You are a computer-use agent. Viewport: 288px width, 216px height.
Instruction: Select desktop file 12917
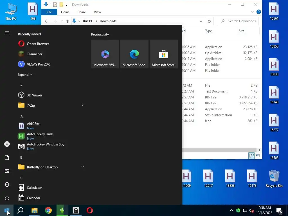tap(208, 179)
